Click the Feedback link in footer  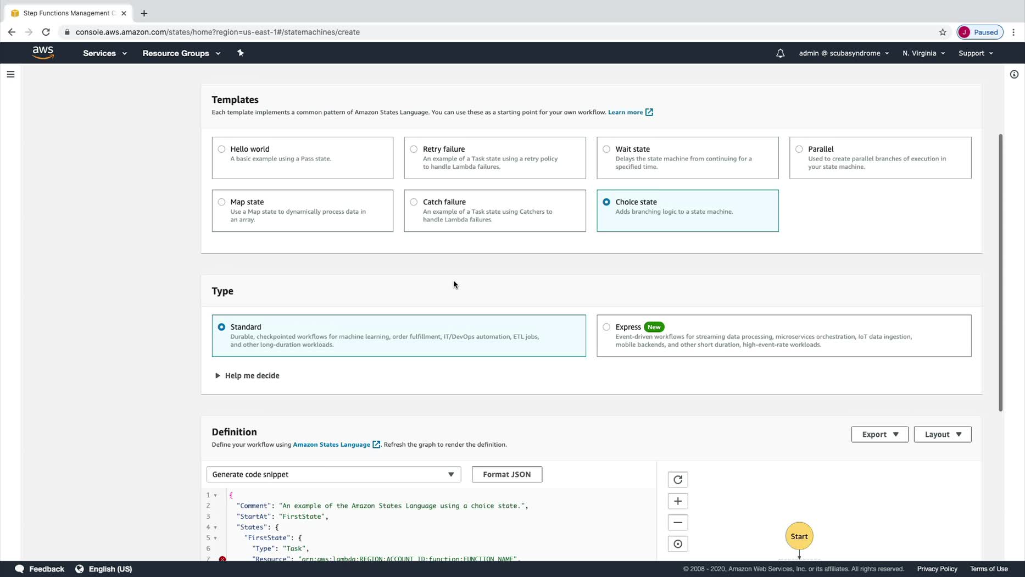coord(47,569)
